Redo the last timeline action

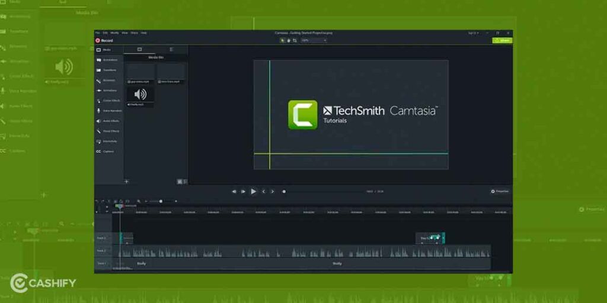pyautogui.click(x=103, y=201)
